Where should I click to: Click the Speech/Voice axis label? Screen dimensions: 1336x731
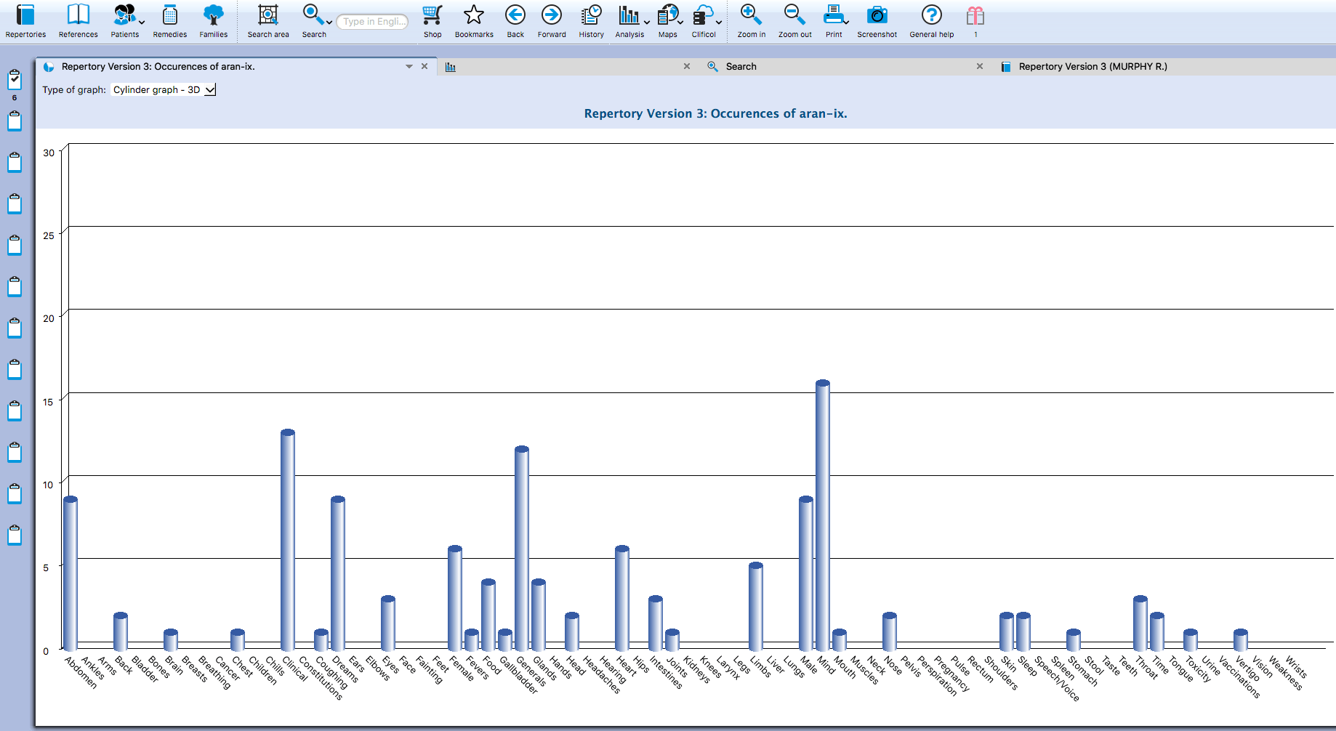tap(1055, 679)
